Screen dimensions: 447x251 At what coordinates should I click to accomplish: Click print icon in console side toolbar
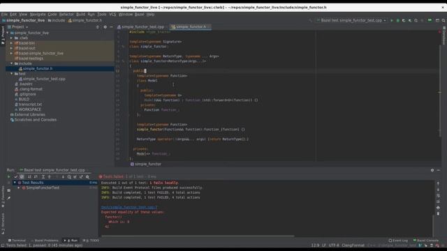[438, 208]
